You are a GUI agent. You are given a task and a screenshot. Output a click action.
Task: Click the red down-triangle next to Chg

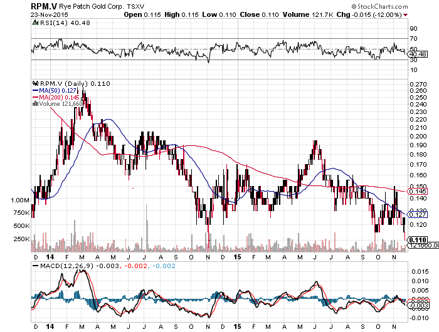(x=406, y=15)
